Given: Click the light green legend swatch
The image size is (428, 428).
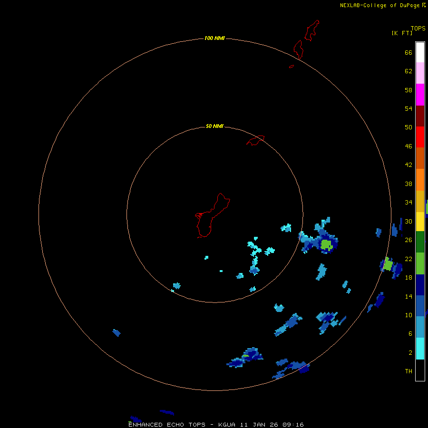Looking at the screenshot, I should (x=420, y=263).
